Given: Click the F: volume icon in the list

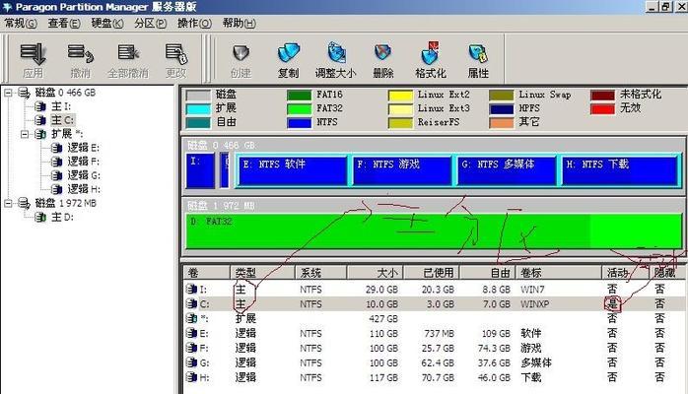Looking at the screenshot, I should coord(191,348).
